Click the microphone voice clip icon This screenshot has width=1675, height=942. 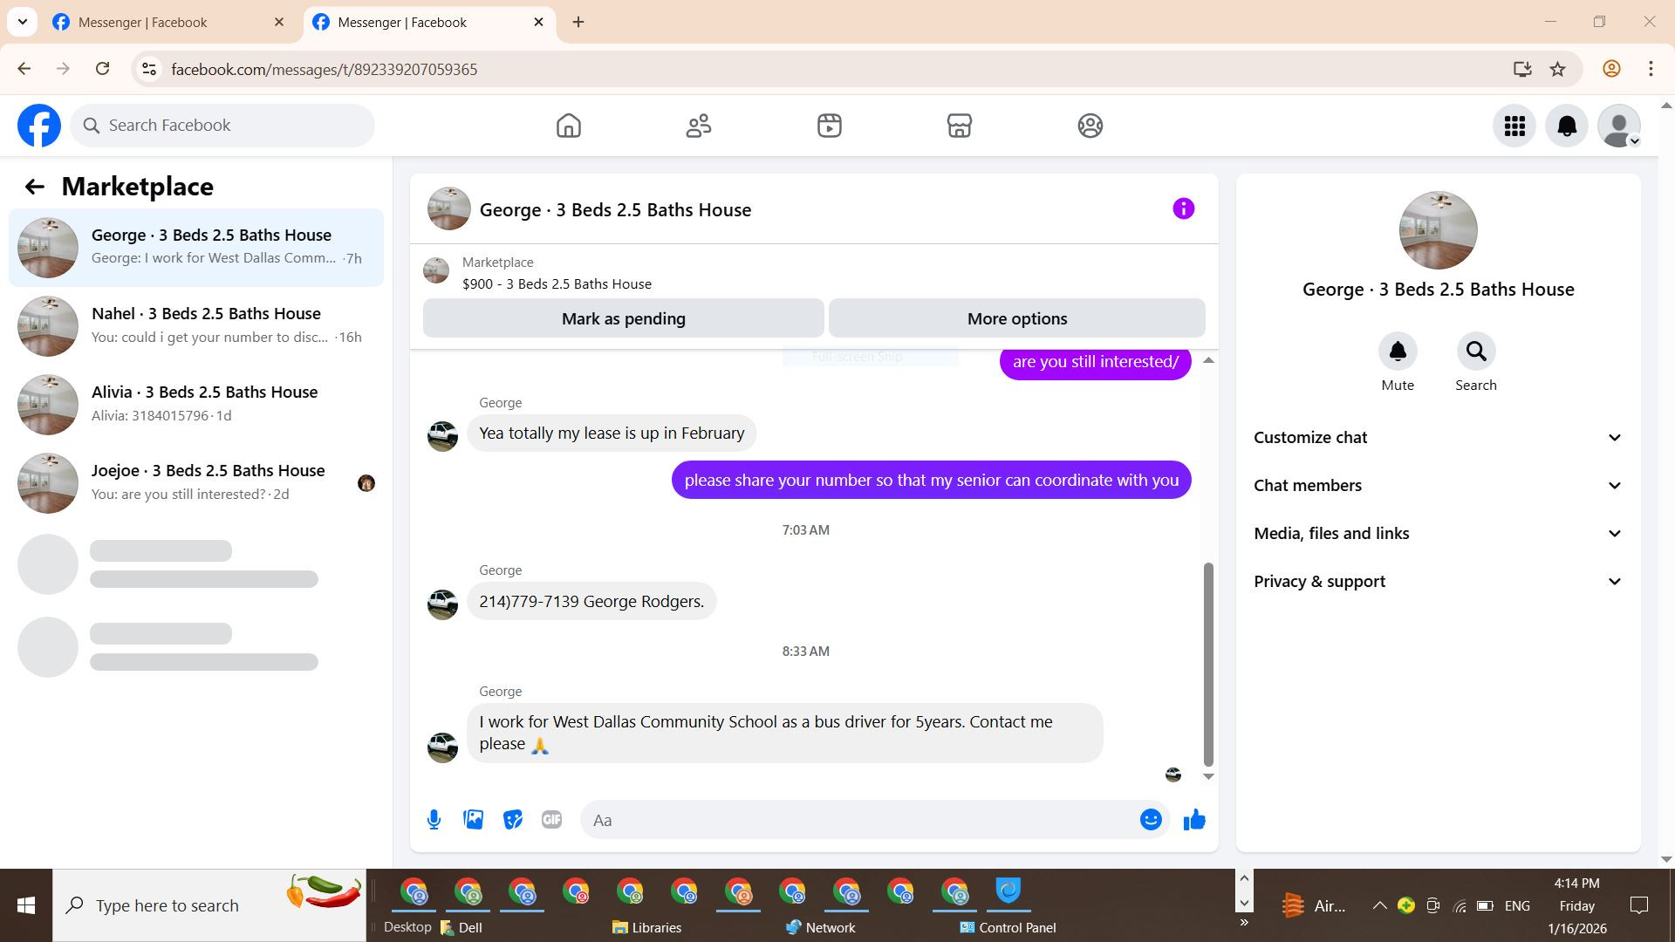(x=434, y=820)
